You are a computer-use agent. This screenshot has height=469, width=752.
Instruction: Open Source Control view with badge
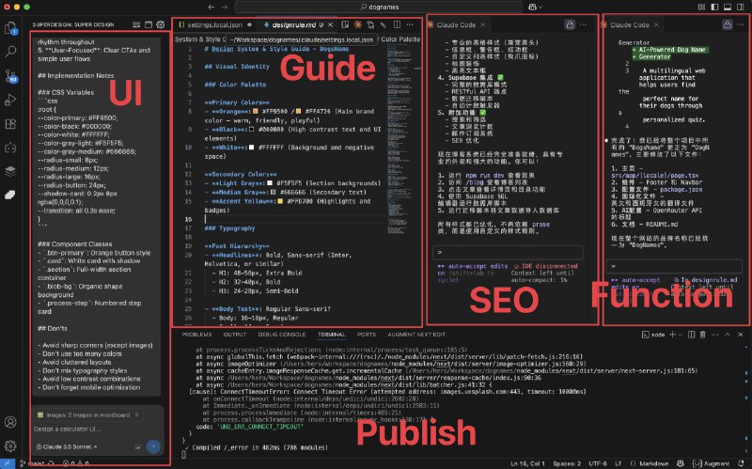click(10, 76)
